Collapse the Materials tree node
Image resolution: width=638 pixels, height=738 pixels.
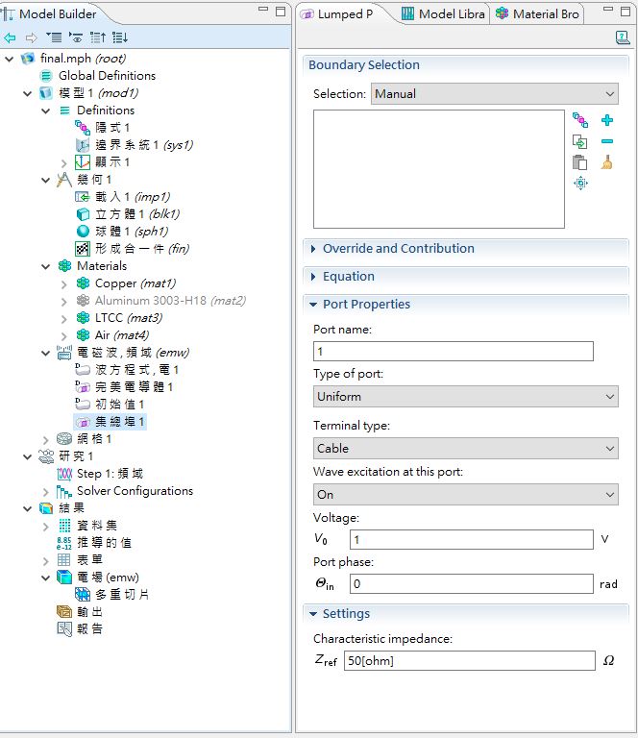pos(47,266)
